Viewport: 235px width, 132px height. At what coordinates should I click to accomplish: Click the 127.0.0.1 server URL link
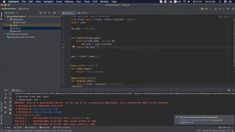(x=45, y=109)
